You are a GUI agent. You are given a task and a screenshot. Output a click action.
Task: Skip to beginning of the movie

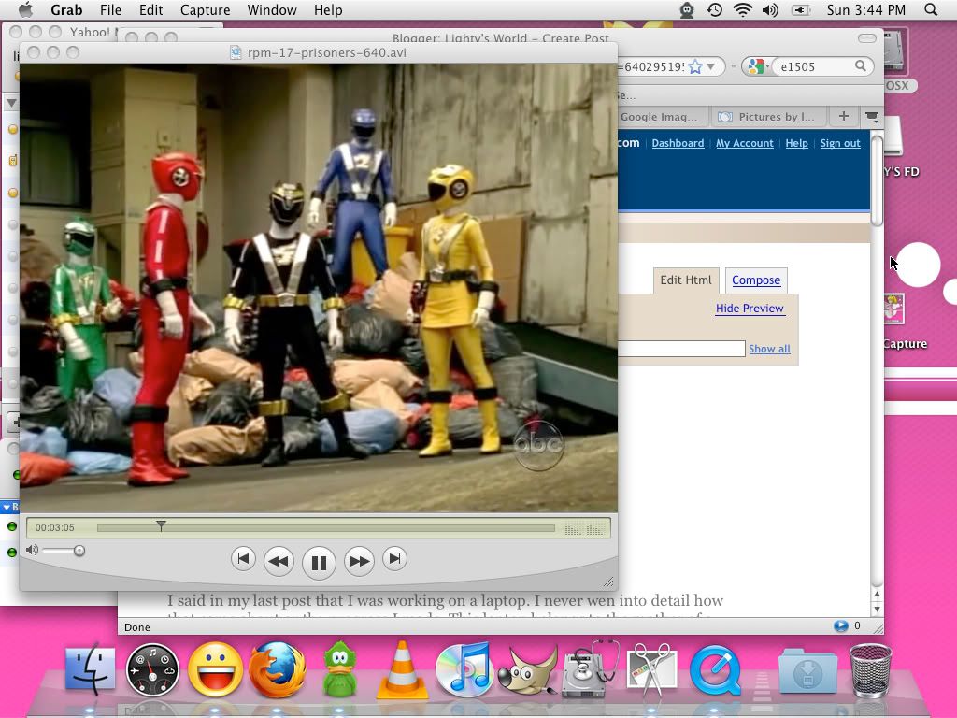click(243, 559)
